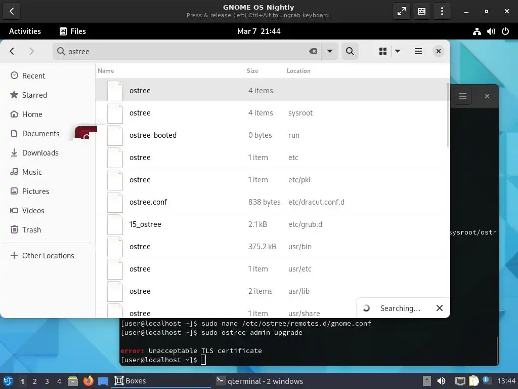Open Documents in sidebar
Screen dimensions: 518x389
point(48,133)
